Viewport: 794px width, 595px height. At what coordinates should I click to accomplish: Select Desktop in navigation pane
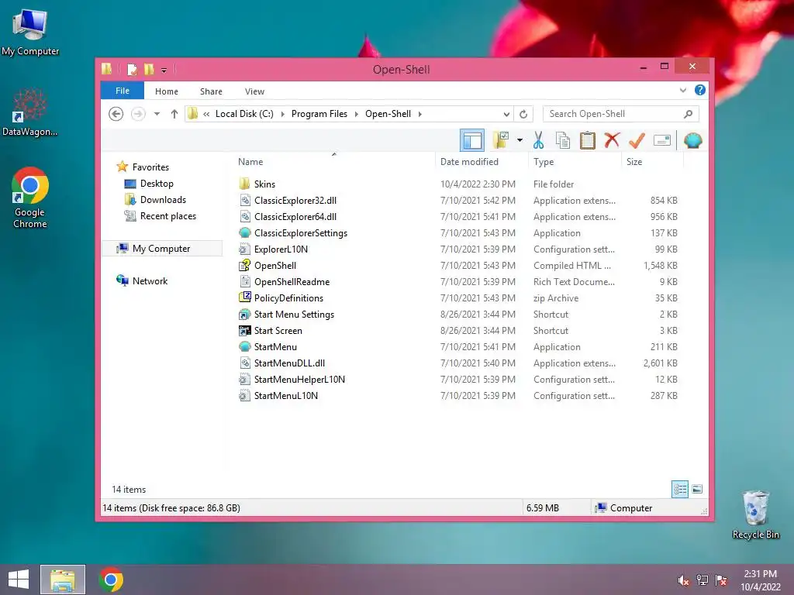(157, 183)
